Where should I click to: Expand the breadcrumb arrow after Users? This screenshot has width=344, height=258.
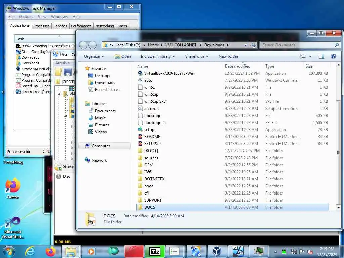(x=161, y=45)
